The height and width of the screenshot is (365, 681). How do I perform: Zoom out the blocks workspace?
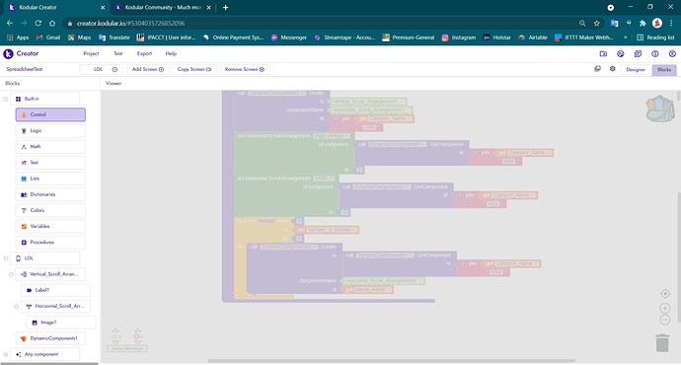pos(665,320)
